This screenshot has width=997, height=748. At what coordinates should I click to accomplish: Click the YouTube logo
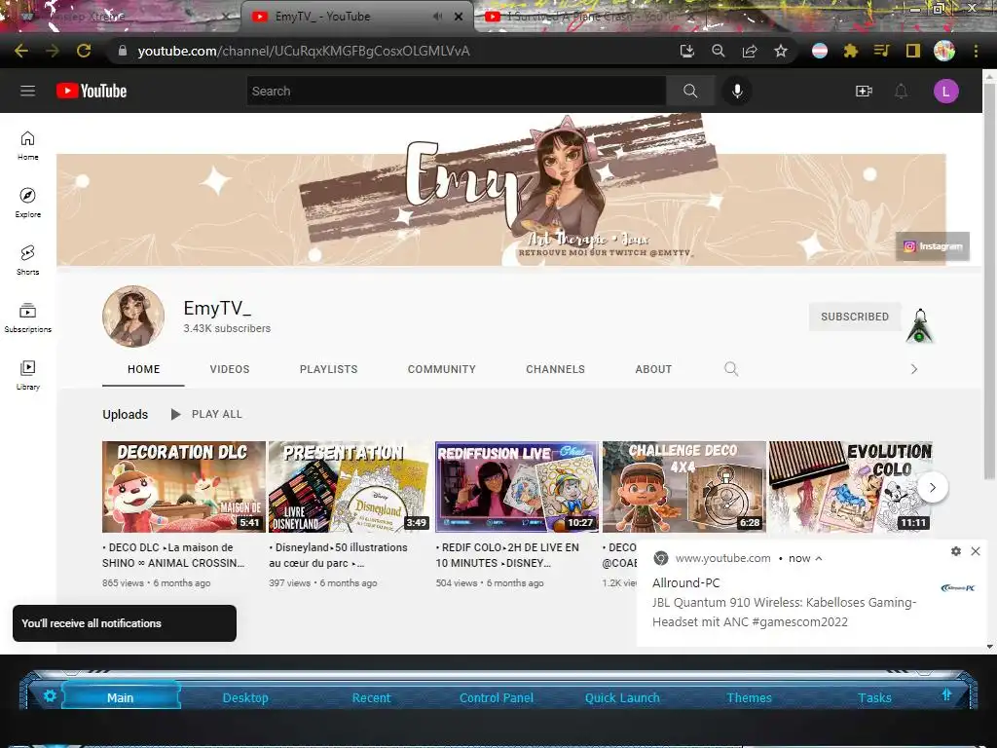point(92,91)
